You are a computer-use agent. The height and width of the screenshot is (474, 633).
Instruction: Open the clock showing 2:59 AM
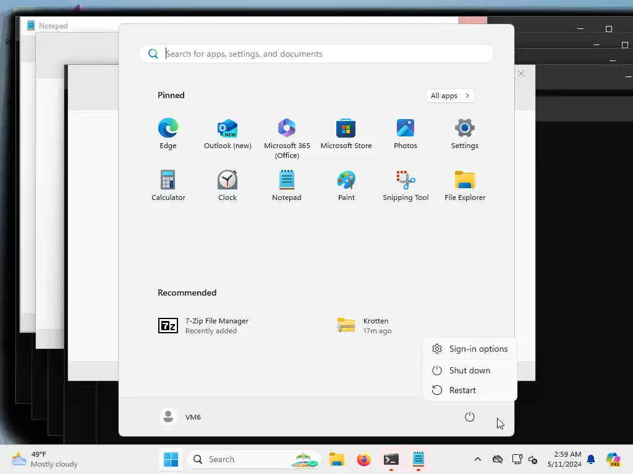564,459
